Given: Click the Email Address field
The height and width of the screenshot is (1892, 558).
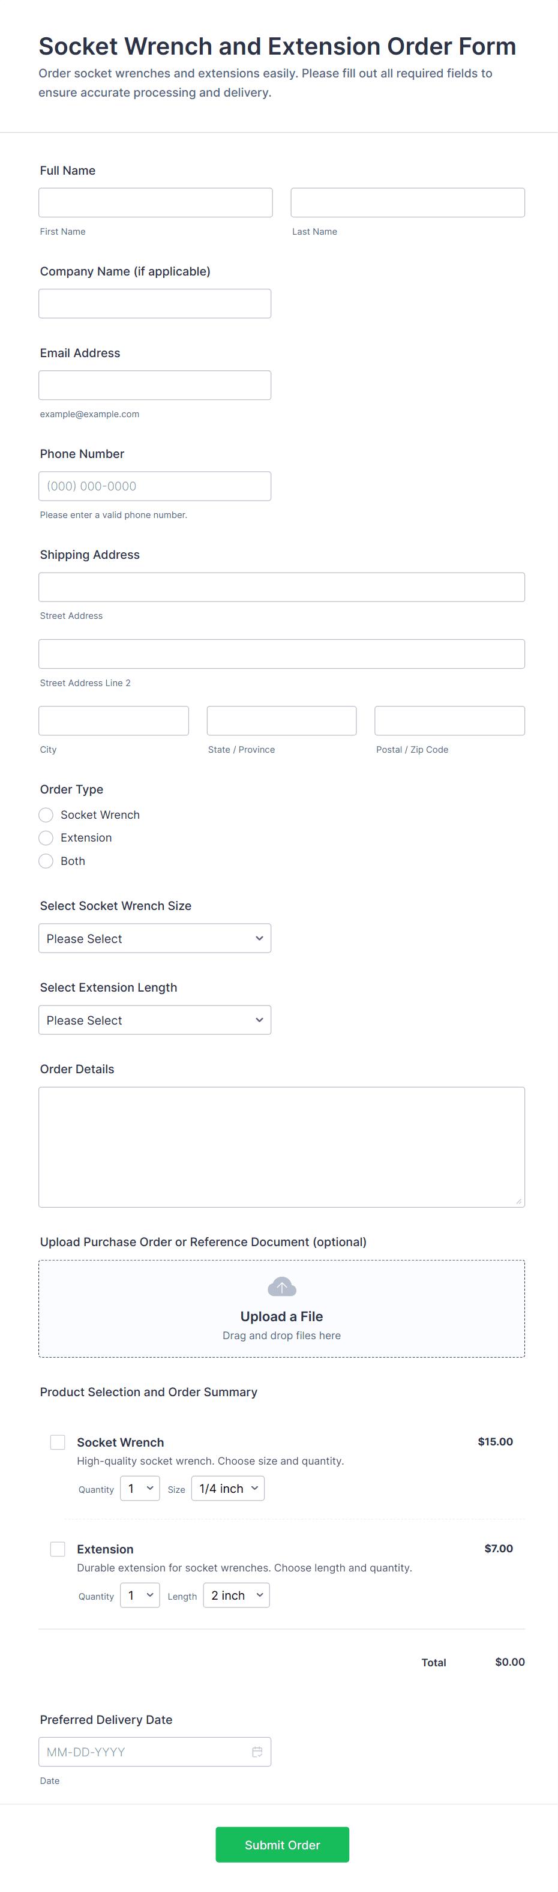Looking at the screenshot, I should tap(154, 385).
